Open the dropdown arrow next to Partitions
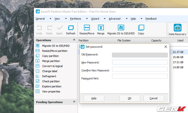This screenshot has width=188, height=113. pyautogui.click(x=87, y=19)
